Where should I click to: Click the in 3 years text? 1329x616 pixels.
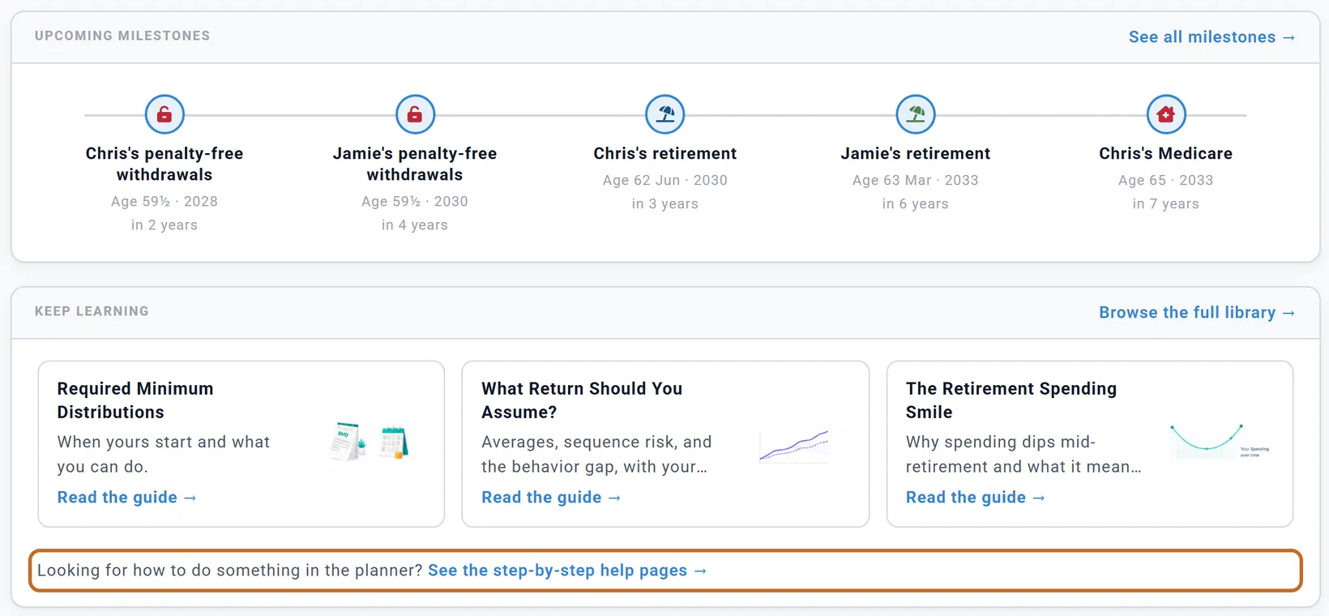click(665, 203)
